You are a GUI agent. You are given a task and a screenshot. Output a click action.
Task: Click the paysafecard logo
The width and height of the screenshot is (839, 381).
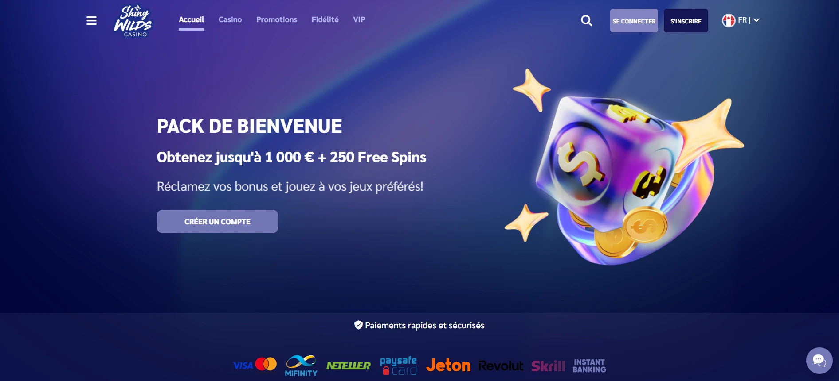coord(398,366)
